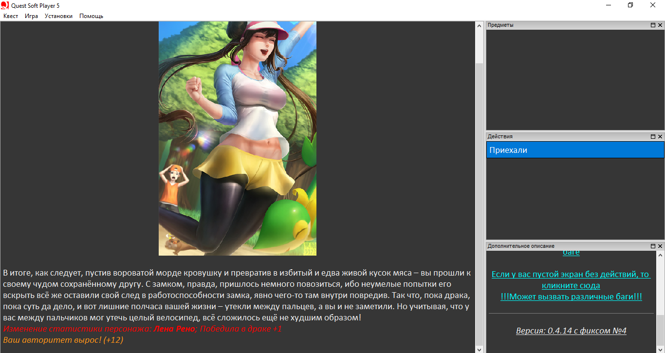Screen dimensions: 665x353
Task: Maximize the Действия panel
Action: coord(653,137)
